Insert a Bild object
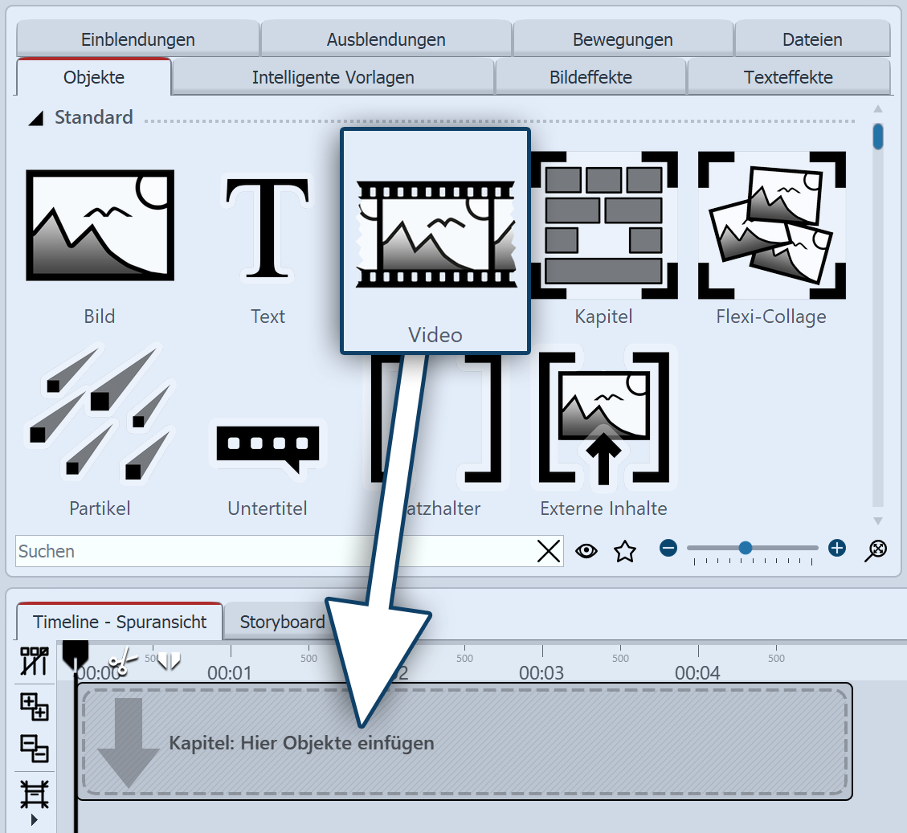 [100, 225]
